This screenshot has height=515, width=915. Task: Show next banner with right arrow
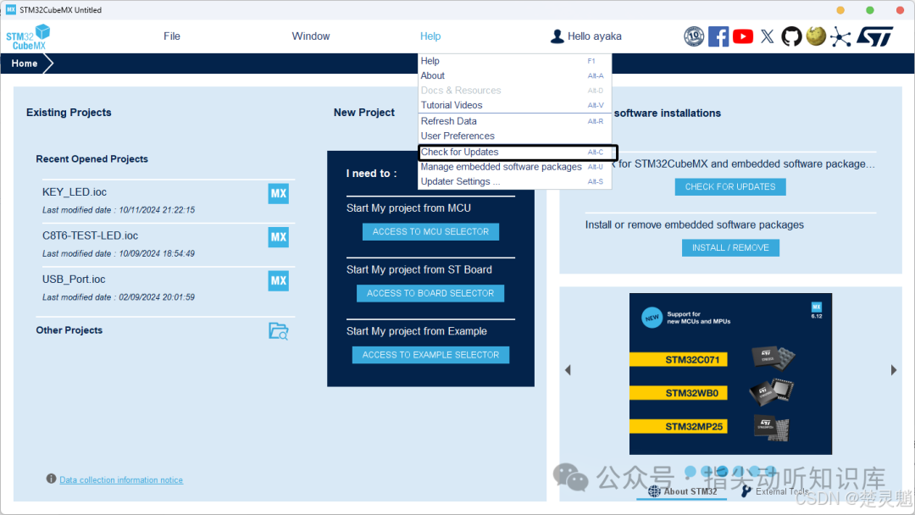coord(894,370)
